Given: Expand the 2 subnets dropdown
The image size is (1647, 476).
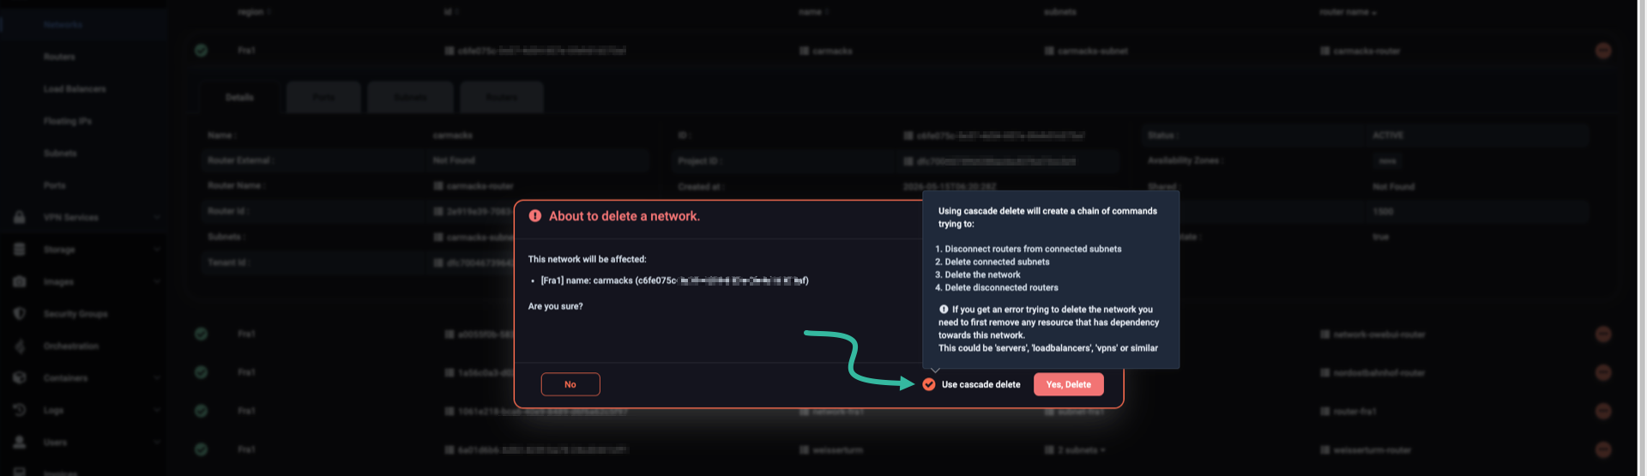Looking at the screenshot, I should tap(1081, 450).
